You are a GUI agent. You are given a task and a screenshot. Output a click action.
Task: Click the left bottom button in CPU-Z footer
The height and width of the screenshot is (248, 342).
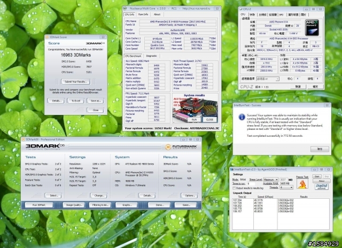tap(298, 87)
